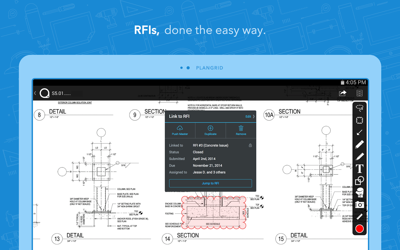Open the sheet filing cabinet icon

point(359,93)
